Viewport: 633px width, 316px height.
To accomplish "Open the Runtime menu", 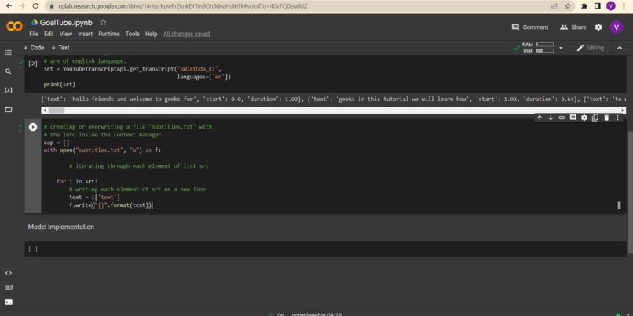I will coord(109,34).
